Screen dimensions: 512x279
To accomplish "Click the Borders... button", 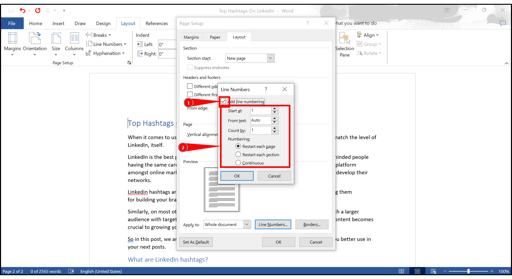I will [312, 224].
